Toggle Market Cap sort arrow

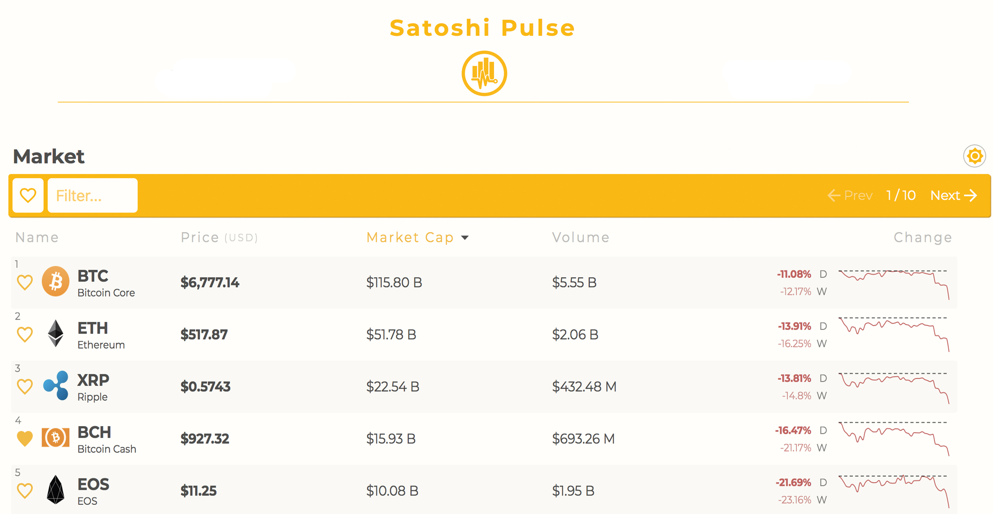click(x=465, y=238)
